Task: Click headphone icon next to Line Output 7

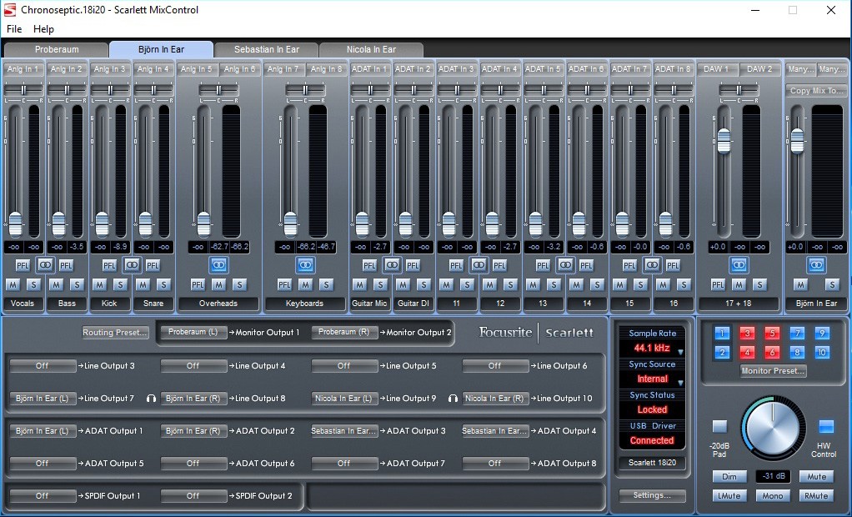Action: [151, 399]
